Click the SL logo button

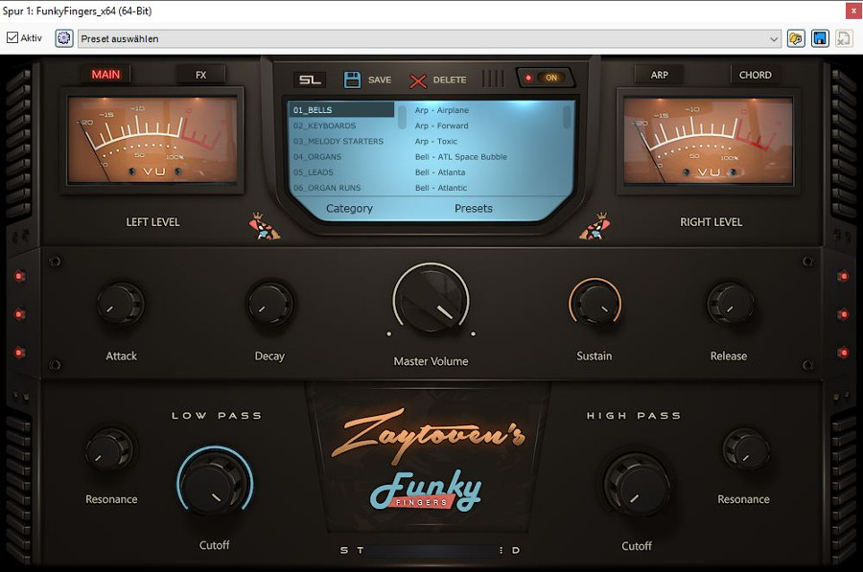[x=310, y=80]
